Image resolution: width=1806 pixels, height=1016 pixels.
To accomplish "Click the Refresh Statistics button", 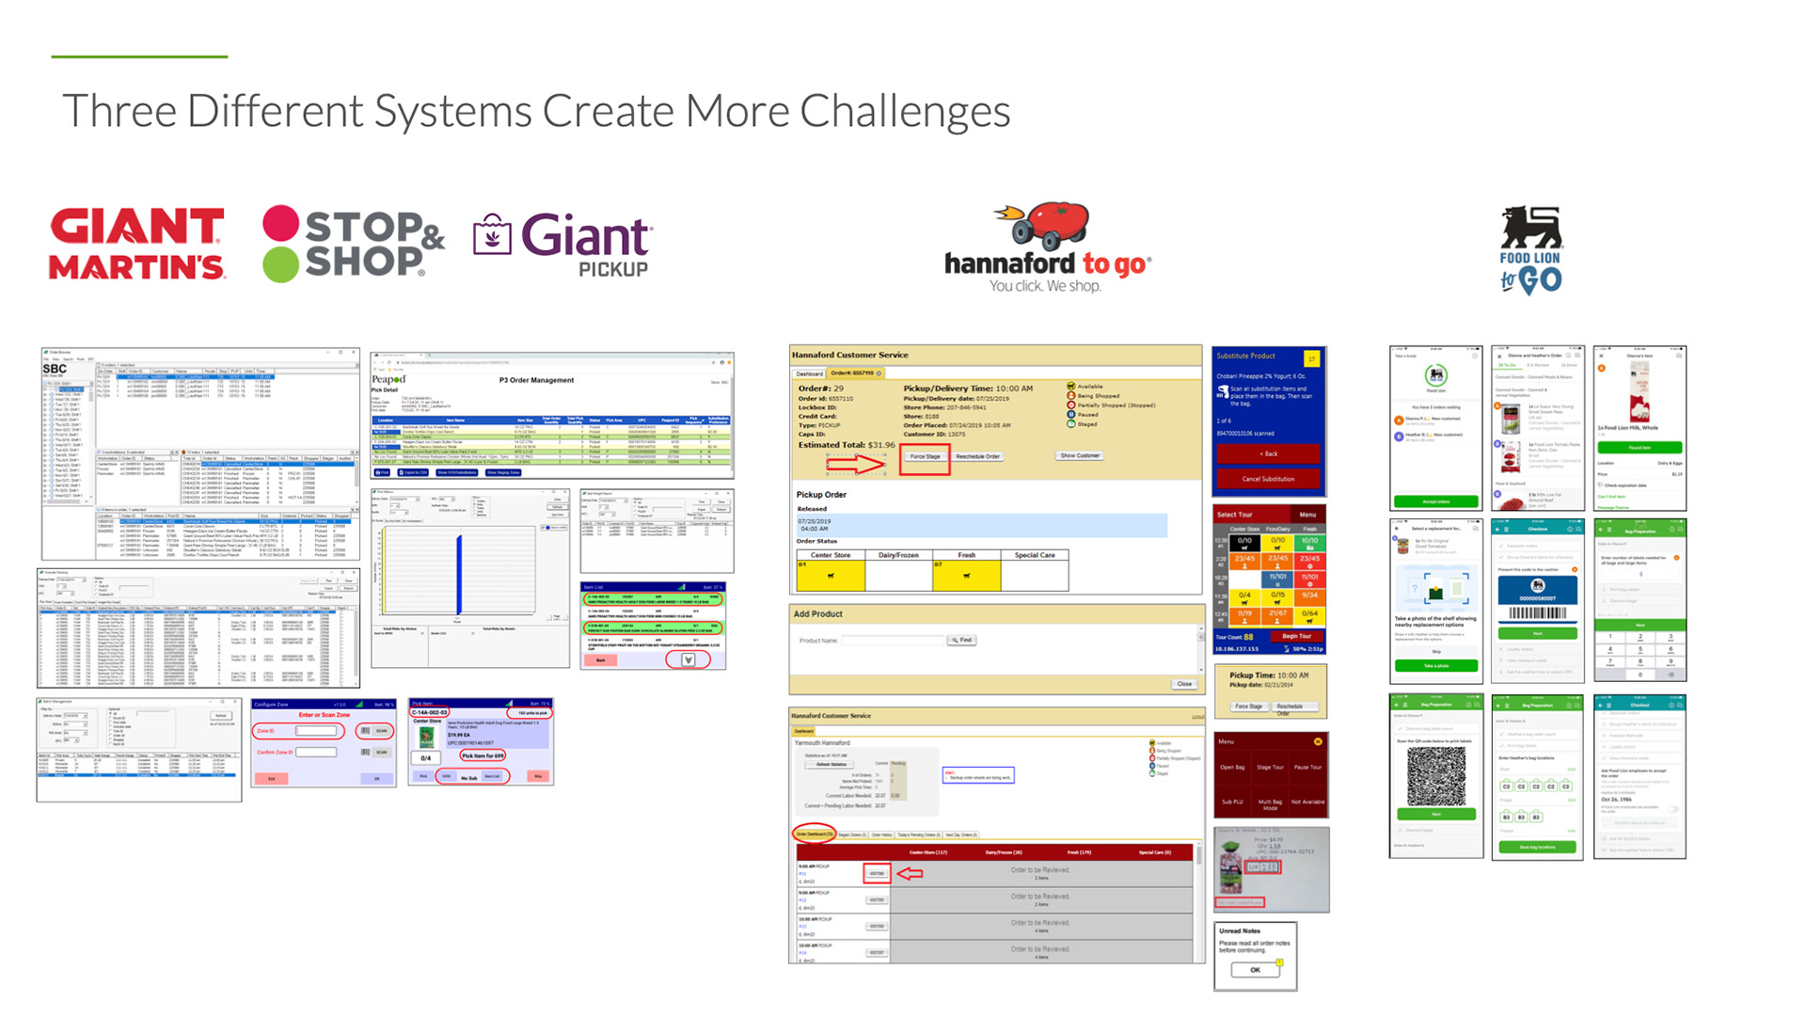I will (x=832, y=764).
